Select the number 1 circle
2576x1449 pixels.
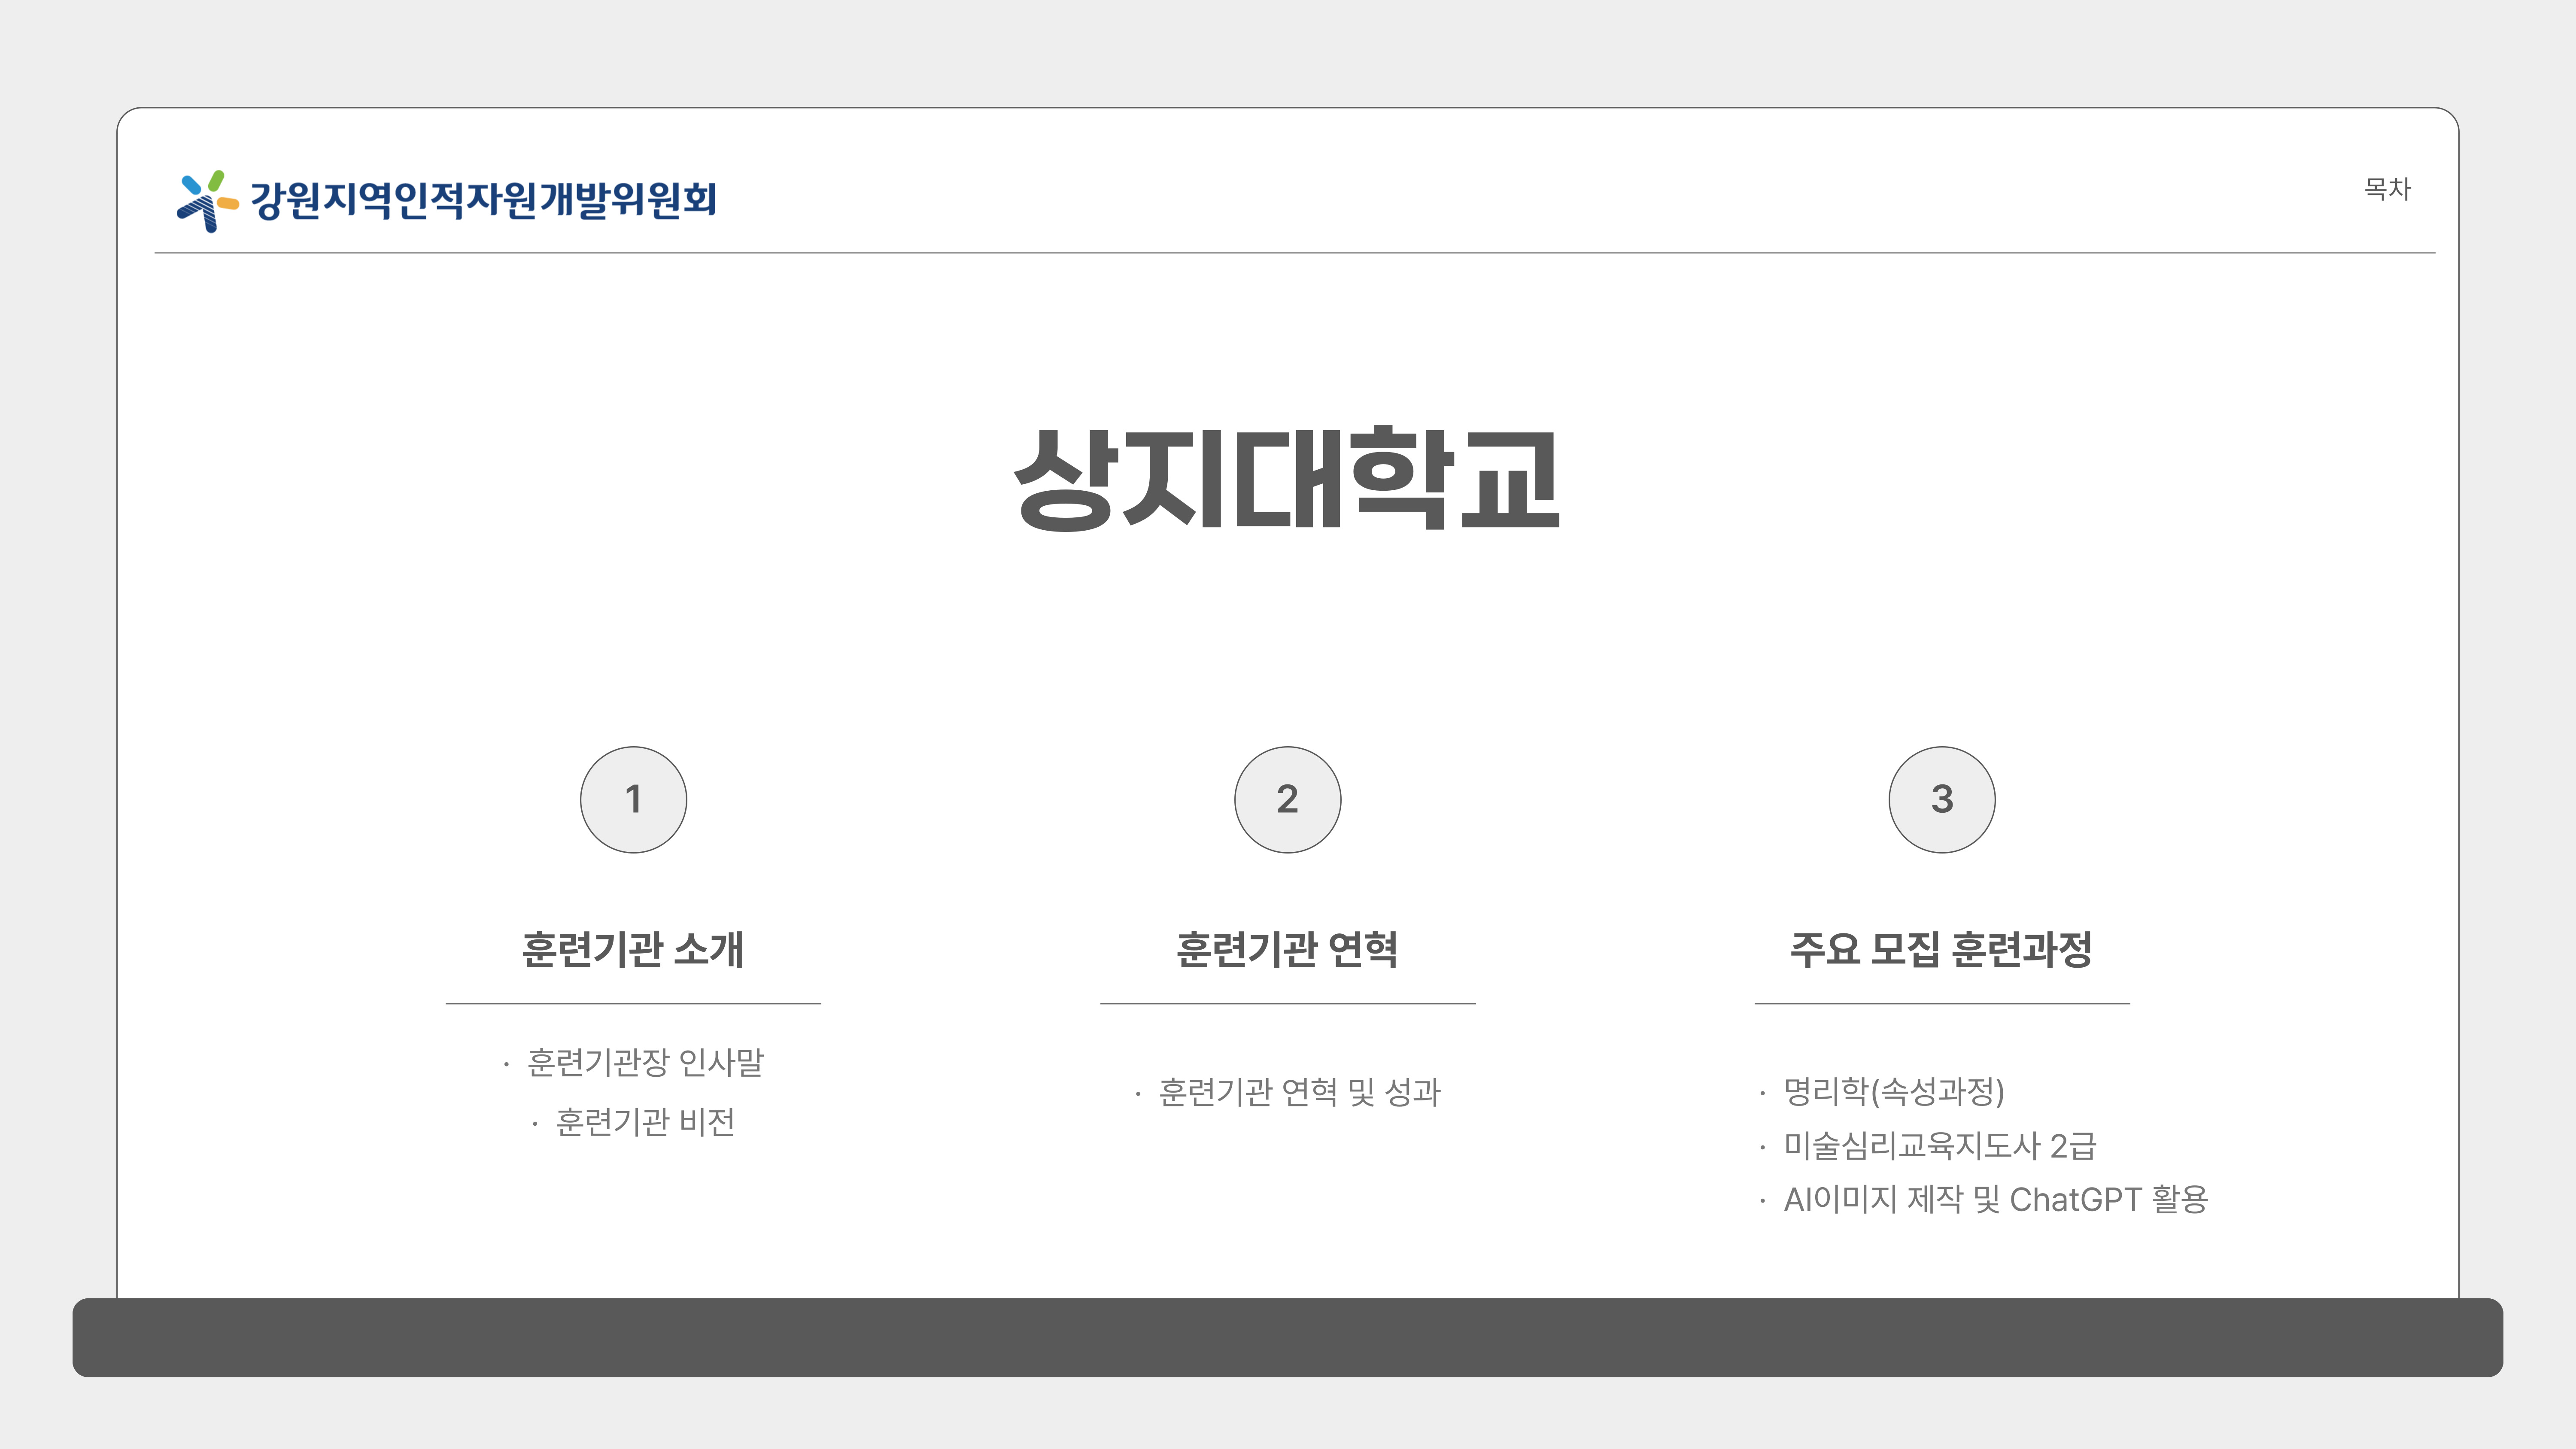tap(633, 799)
